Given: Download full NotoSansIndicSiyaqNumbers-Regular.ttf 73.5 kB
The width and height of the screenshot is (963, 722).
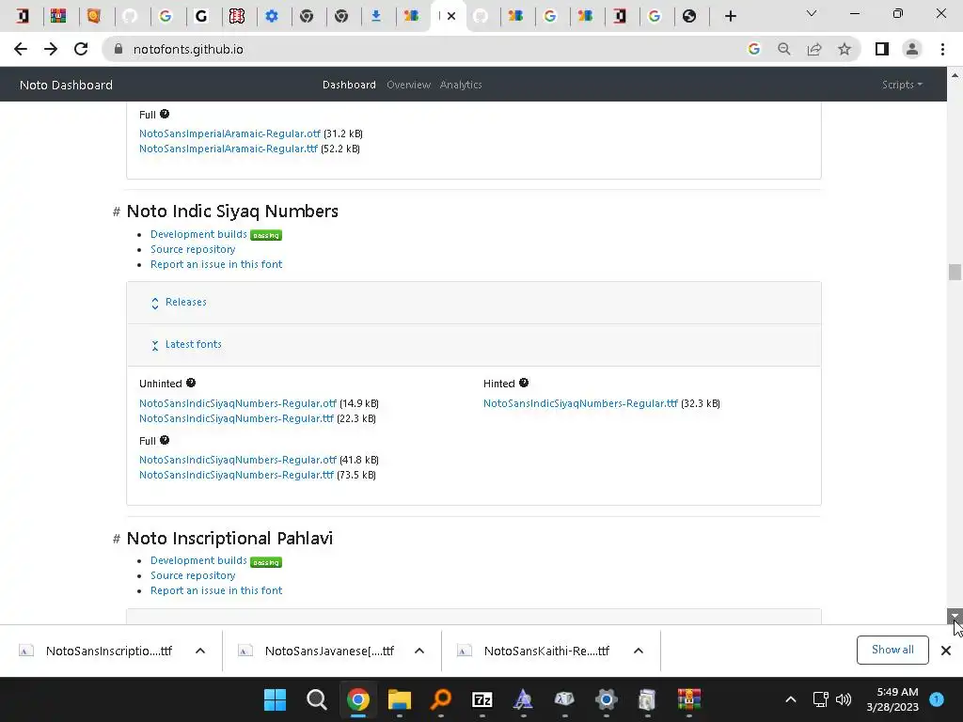Looking at the screenshot, I should [x=236, y=475].
